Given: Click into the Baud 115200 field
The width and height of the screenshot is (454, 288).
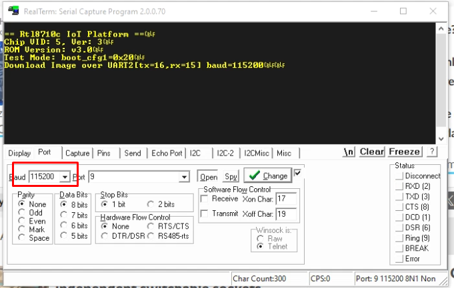Looking at the screenshot, I should (44, 177).
